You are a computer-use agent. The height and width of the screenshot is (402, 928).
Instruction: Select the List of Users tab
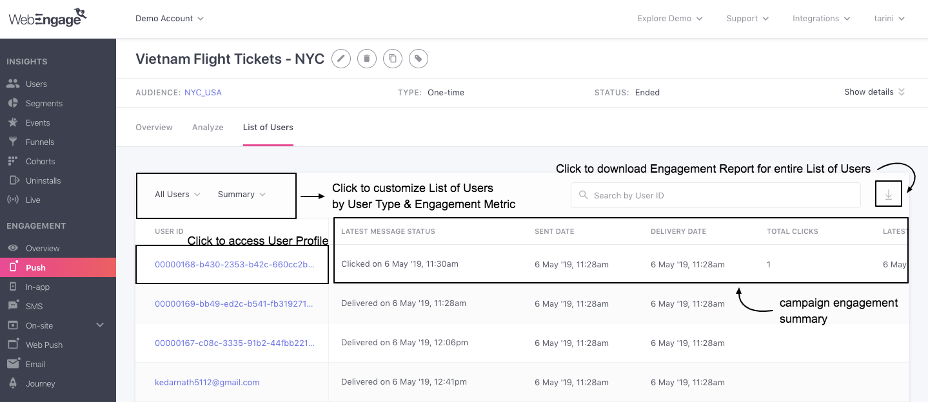tap(268, 128)
